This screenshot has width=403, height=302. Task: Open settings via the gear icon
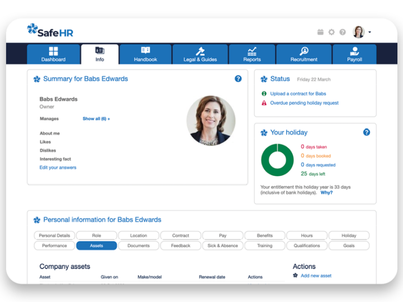(x=331, y=32)
